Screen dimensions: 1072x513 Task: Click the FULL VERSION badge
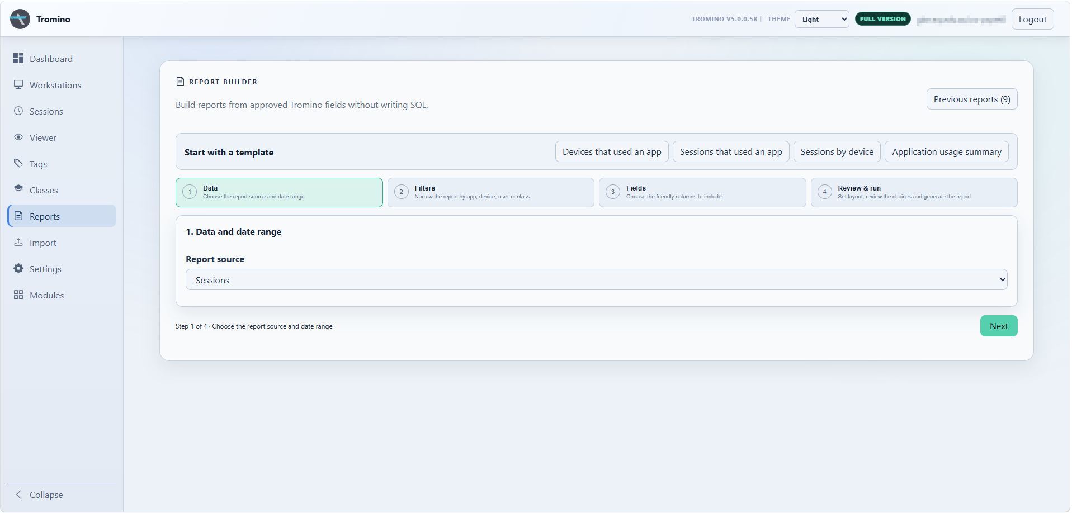[x=882, y=19]
